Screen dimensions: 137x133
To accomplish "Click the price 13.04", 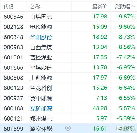I will pyautogui.click(x=100, y=47).
